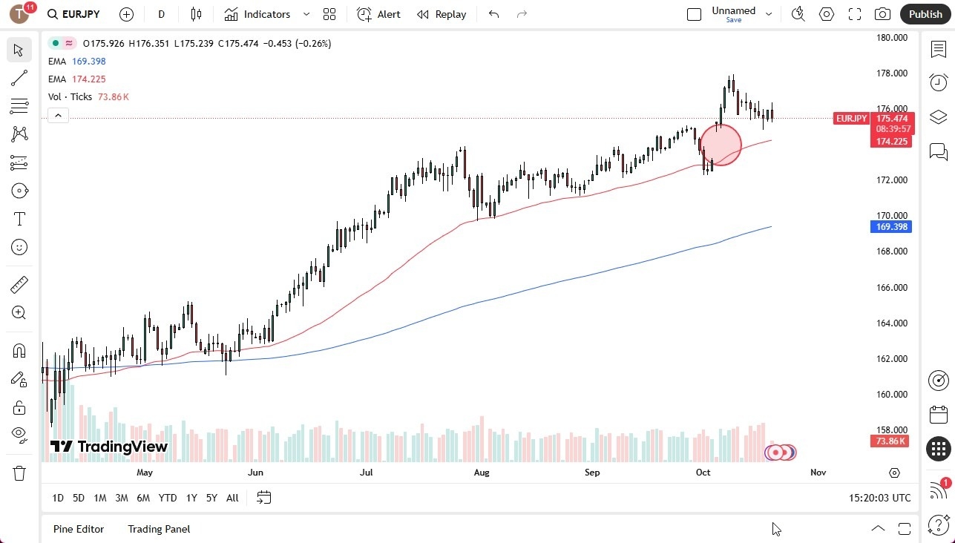Open the Object Tree panel
955x543 pixels.
point(939,116)
